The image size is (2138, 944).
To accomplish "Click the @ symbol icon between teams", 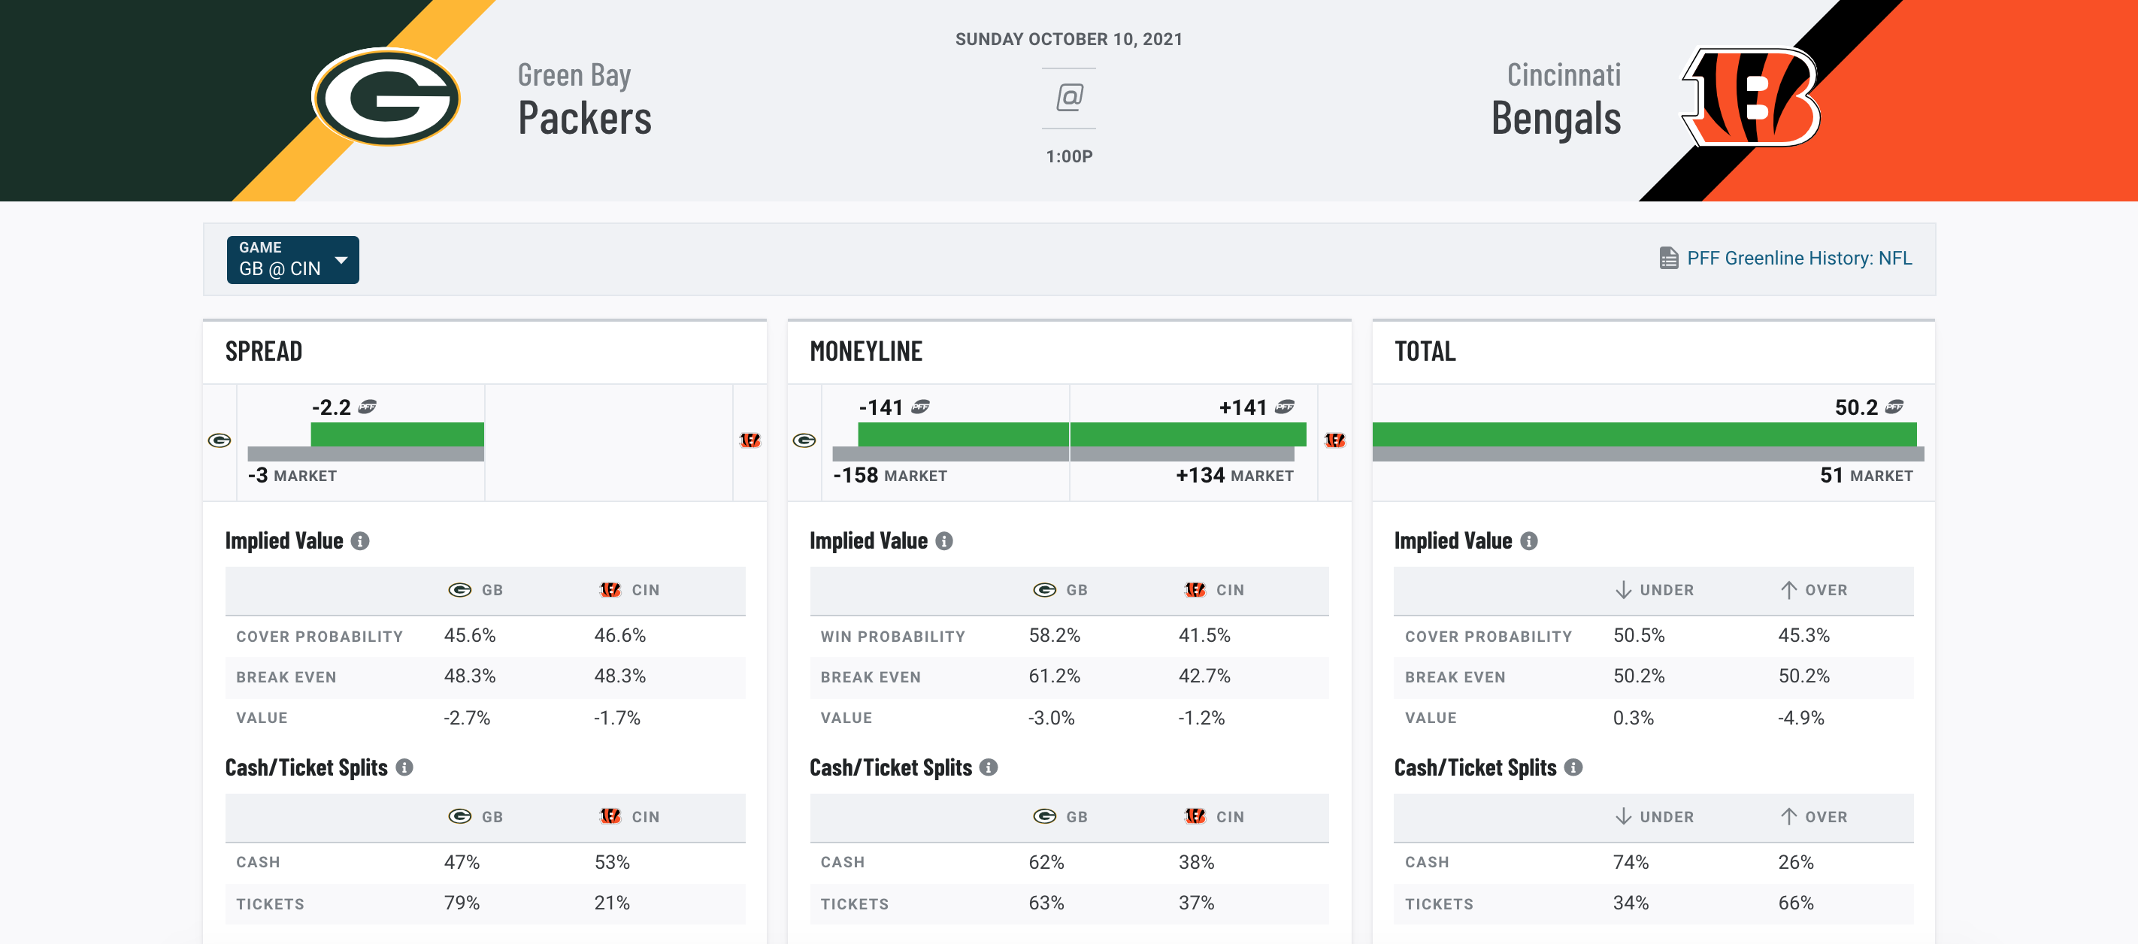I will 1069,98.
